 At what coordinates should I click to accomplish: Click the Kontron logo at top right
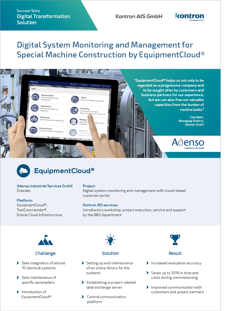click(x=189, y=16)
